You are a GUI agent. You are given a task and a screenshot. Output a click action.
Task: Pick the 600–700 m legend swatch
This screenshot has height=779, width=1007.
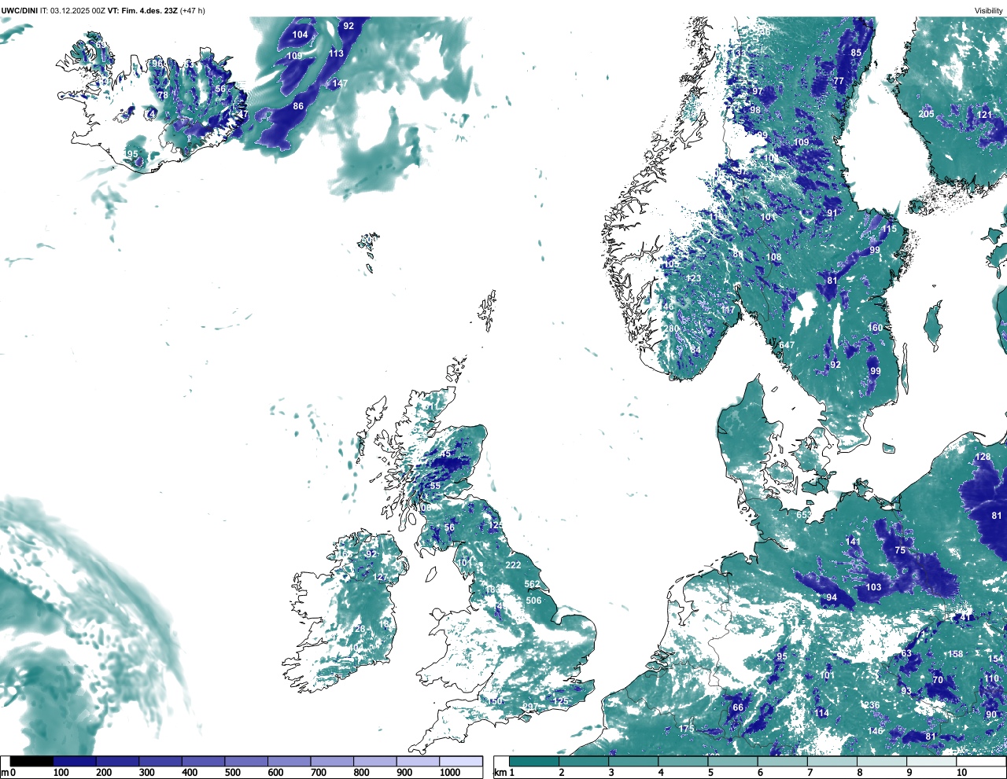[x=289, y=761]
